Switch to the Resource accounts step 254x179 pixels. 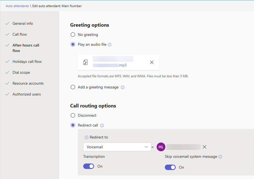(28, 84)
